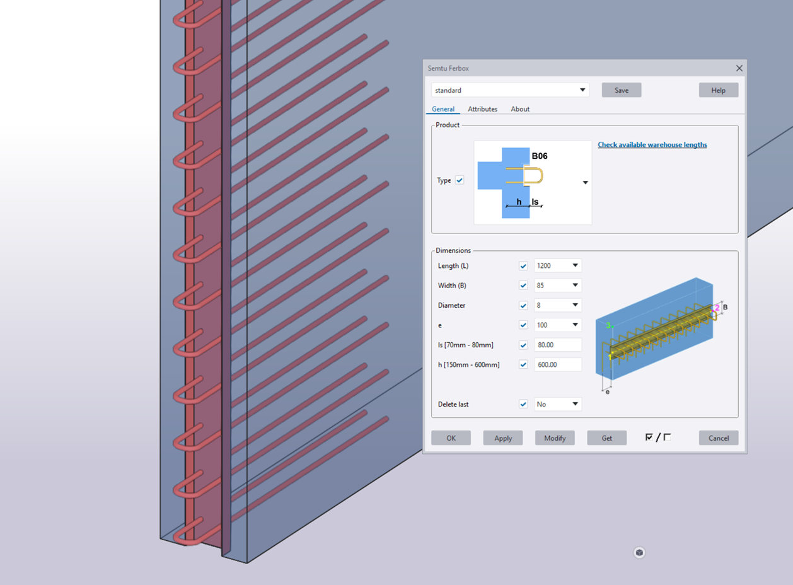Toggle the Type checkbox
This screenshot has width=793, height=585.
click(x=460, y=180)
